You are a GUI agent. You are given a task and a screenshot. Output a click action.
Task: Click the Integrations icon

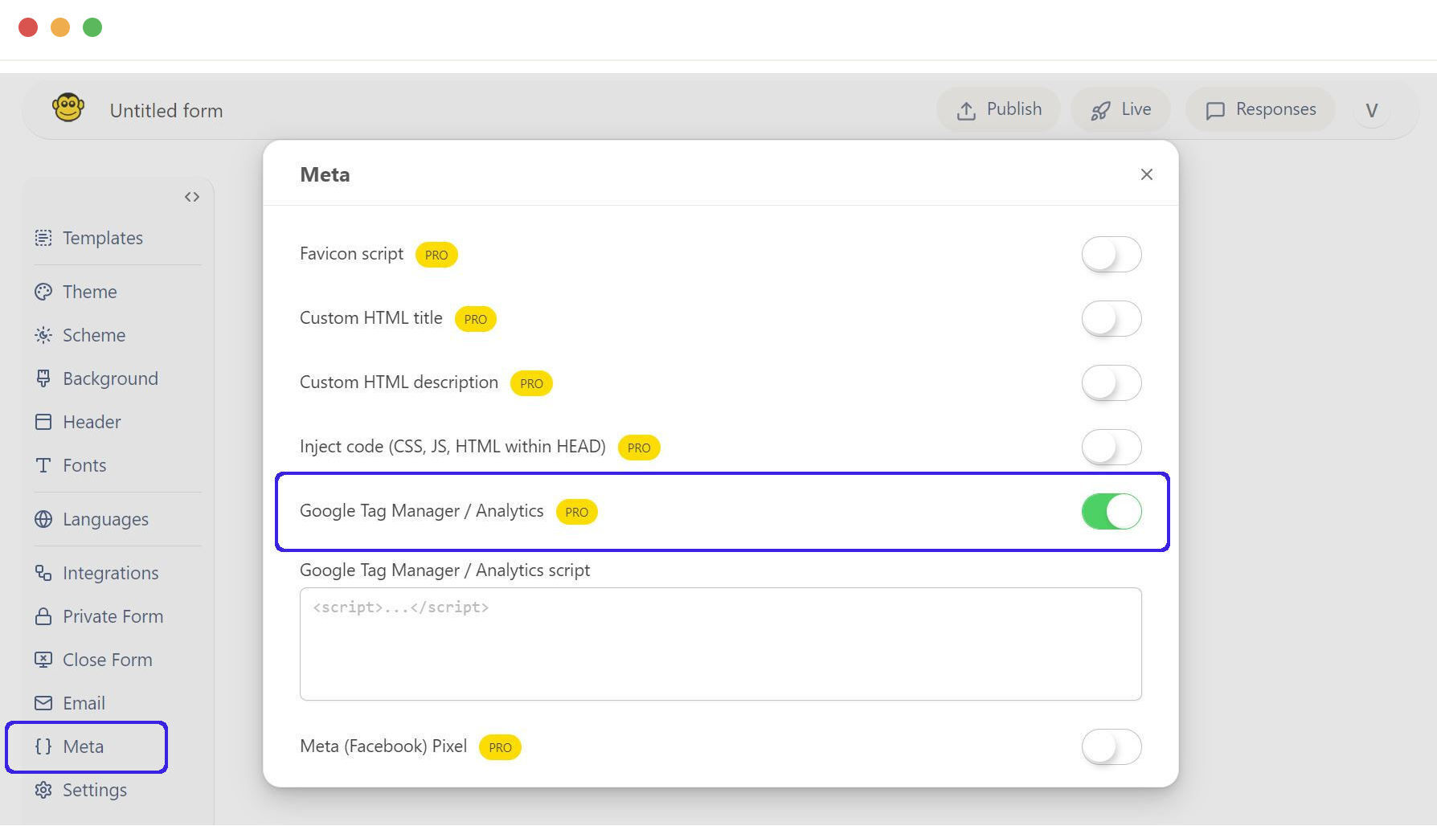click(x=43, y=573)
